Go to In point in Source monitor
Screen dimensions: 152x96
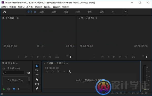pos(26,57)
